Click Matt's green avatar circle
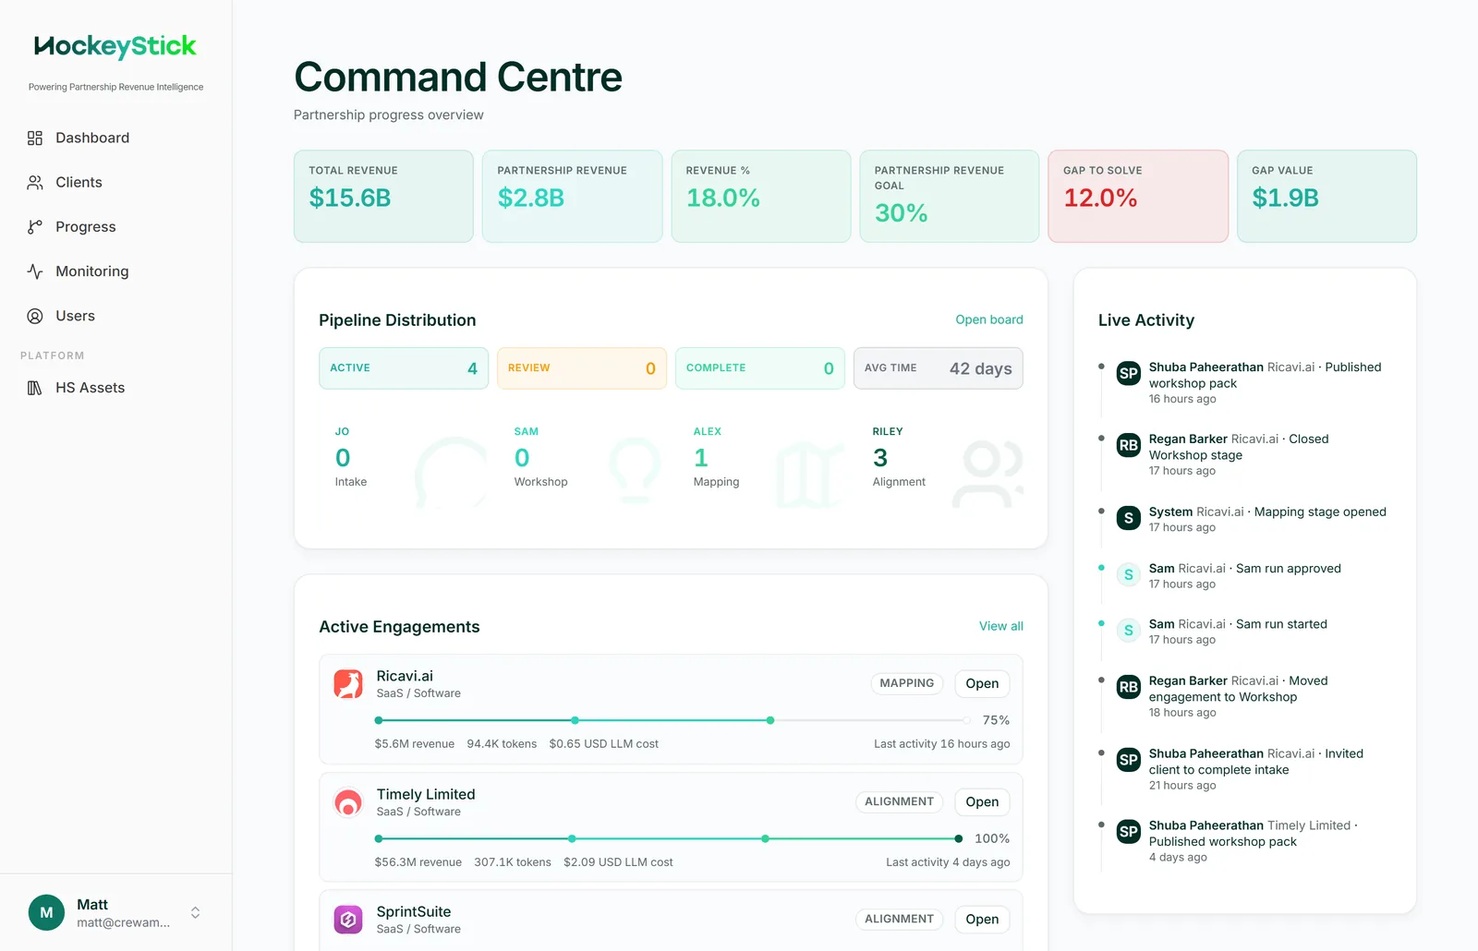This screenshot has height=951, width=1478. [46, 912]
